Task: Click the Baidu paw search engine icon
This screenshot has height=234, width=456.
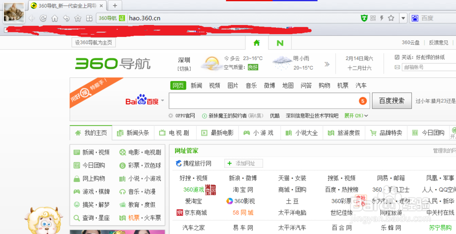Action: click(x=415, y=18)
